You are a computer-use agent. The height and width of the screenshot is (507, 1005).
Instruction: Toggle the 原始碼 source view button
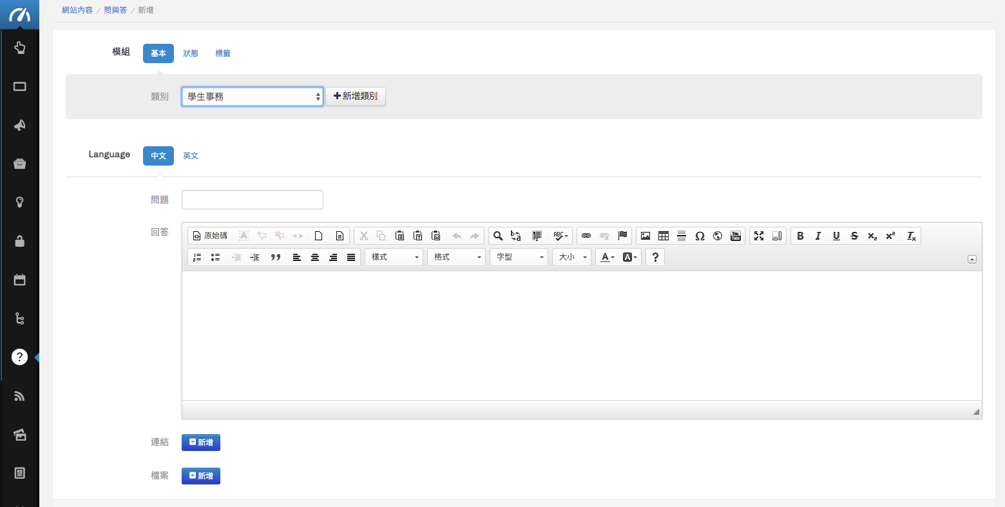210,236
